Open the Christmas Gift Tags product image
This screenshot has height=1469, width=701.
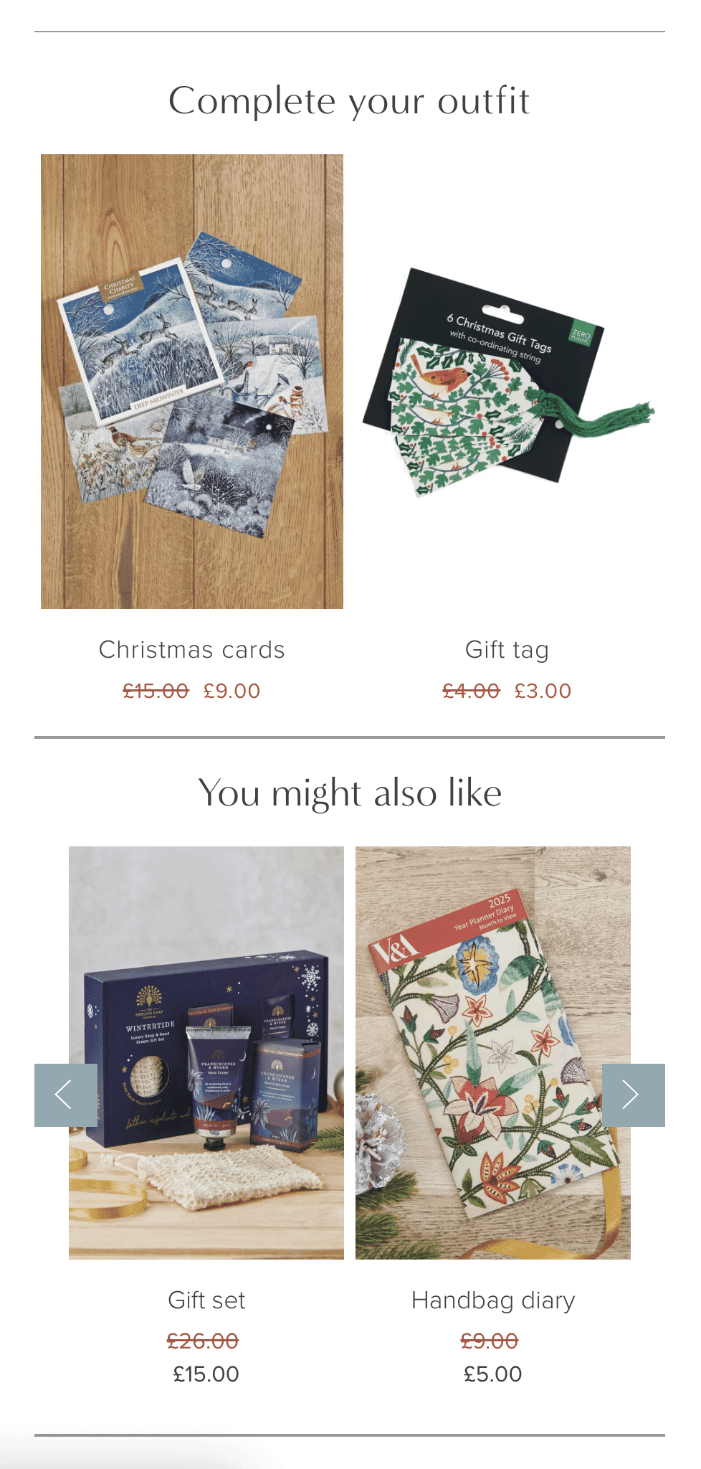click(x=507, y=382)
